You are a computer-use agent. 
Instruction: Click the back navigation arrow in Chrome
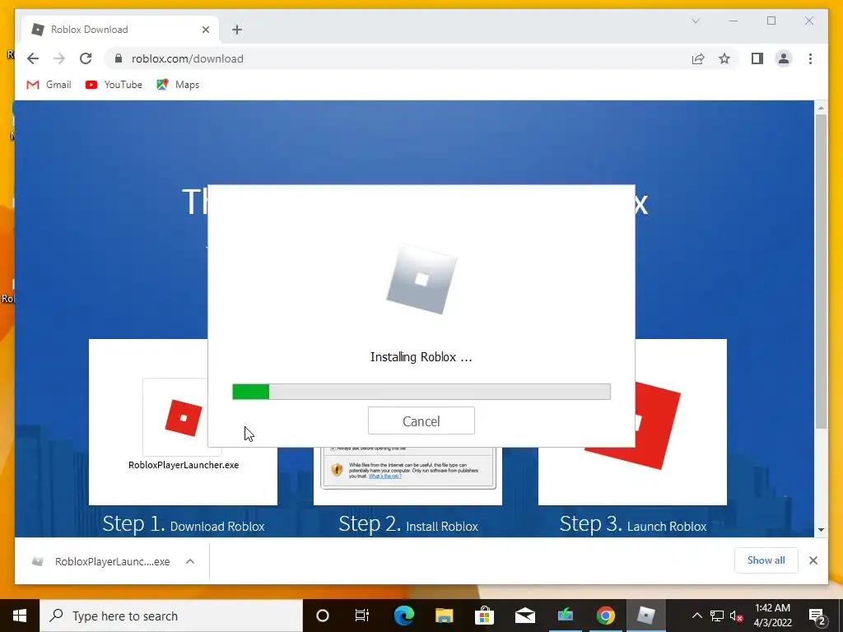click(33, 58)
